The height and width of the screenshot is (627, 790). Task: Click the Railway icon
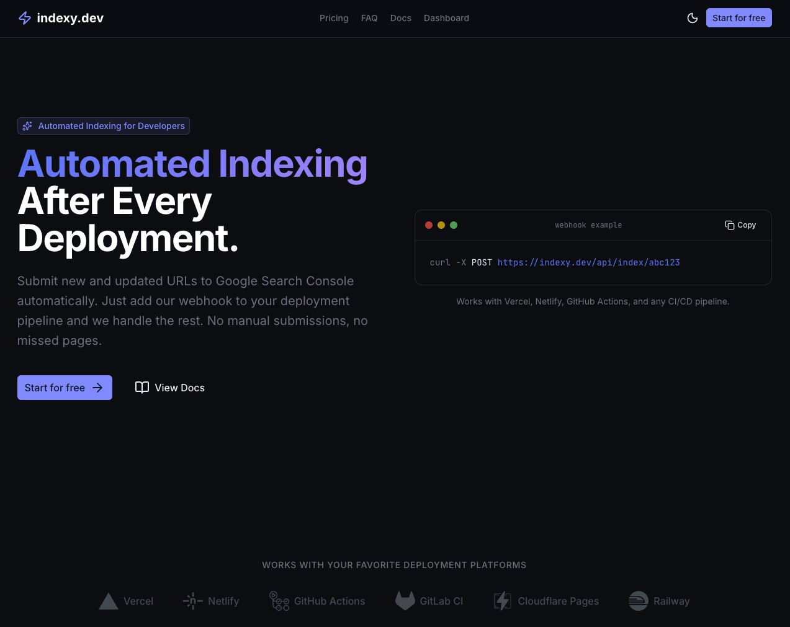pos(637,601)
